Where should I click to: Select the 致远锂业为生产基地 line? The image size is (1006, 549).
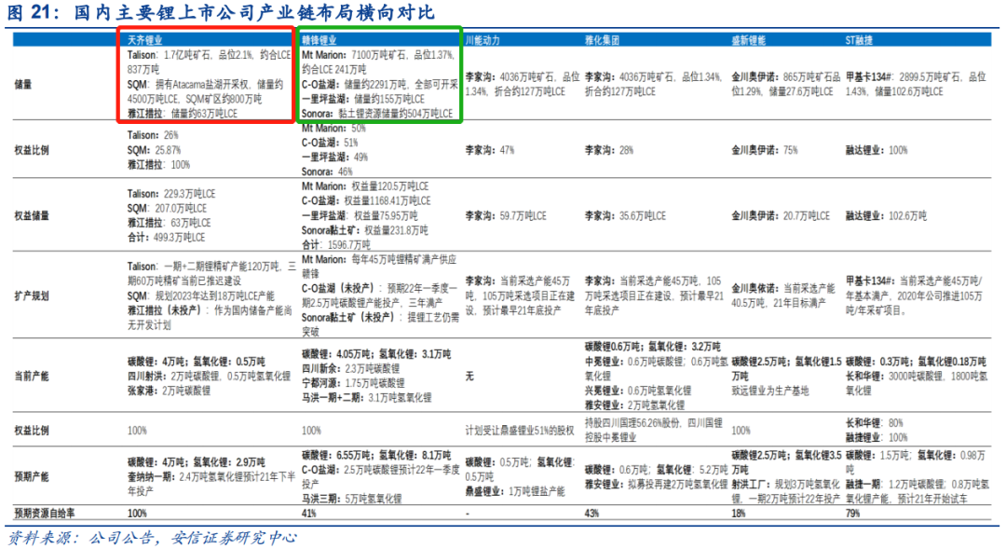(770, 391)
